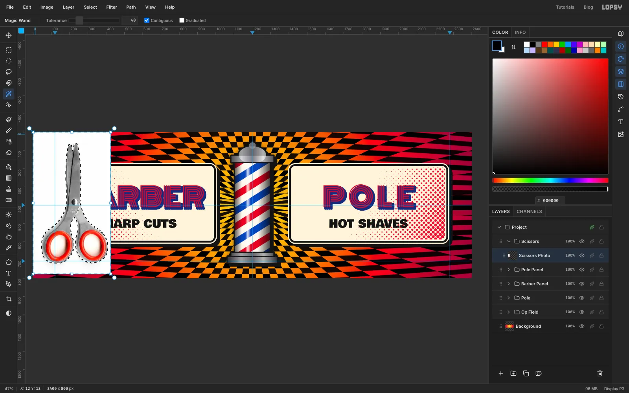The height and width of the screenshot is (393, 629).
Task: Expand the Op Field group
Action: 509,312
